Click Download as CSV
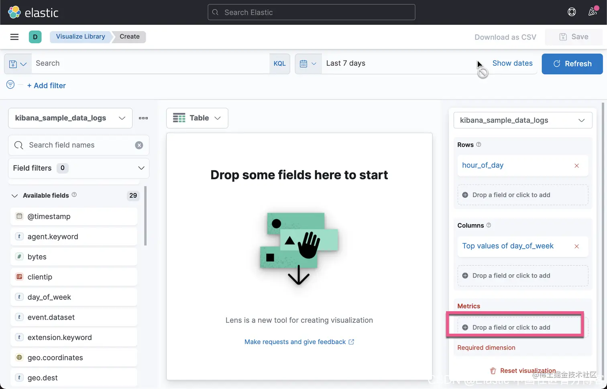This screenshot has height=389, width=607. pyautogui.click(x=505, y=37)
